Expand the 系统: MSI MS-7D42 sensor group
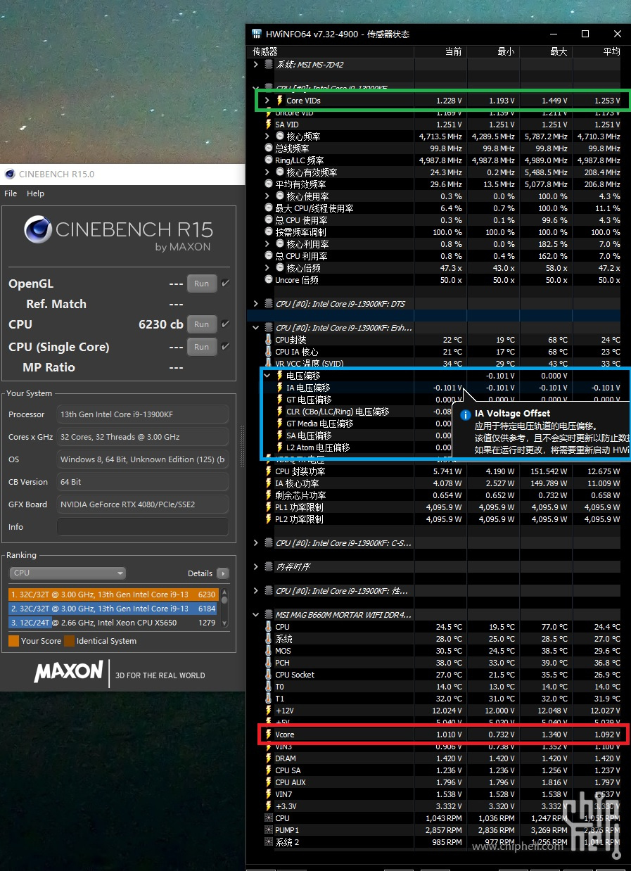 tap(256, 65)
